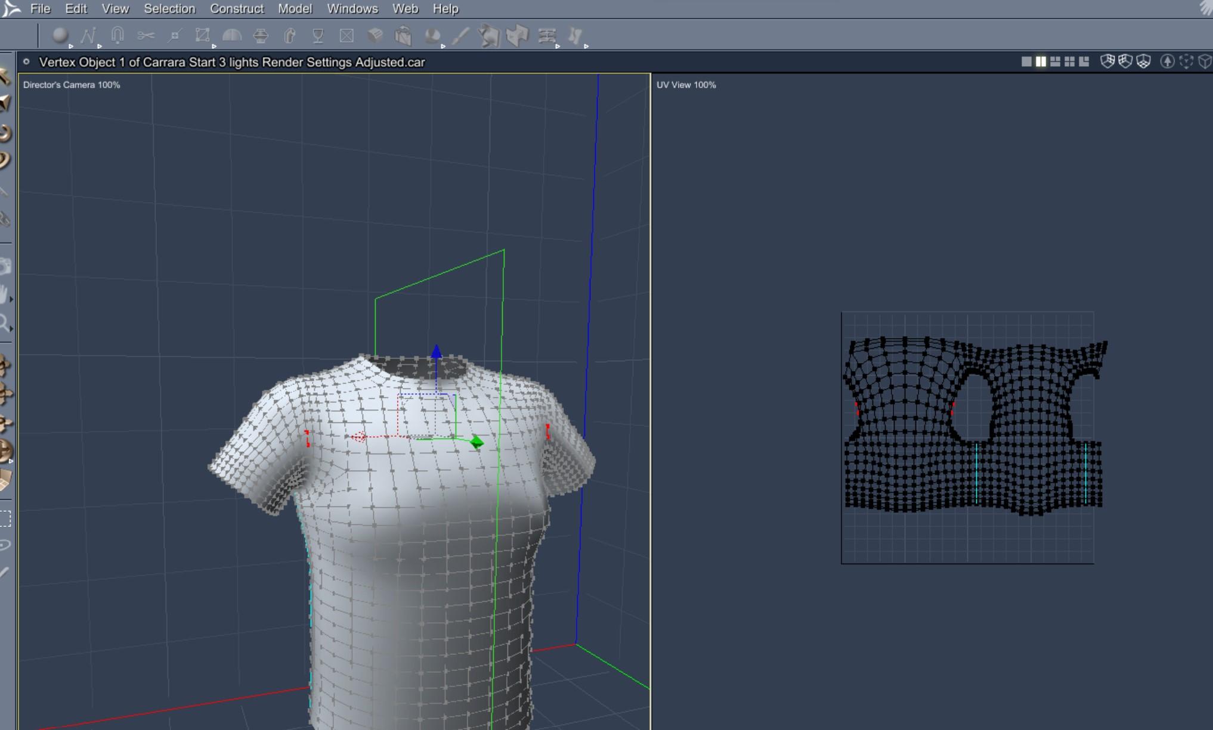The width and height of the screenshot is (1213, 730).
Task: Open the Model menu
Action: (x=295, y=9)
